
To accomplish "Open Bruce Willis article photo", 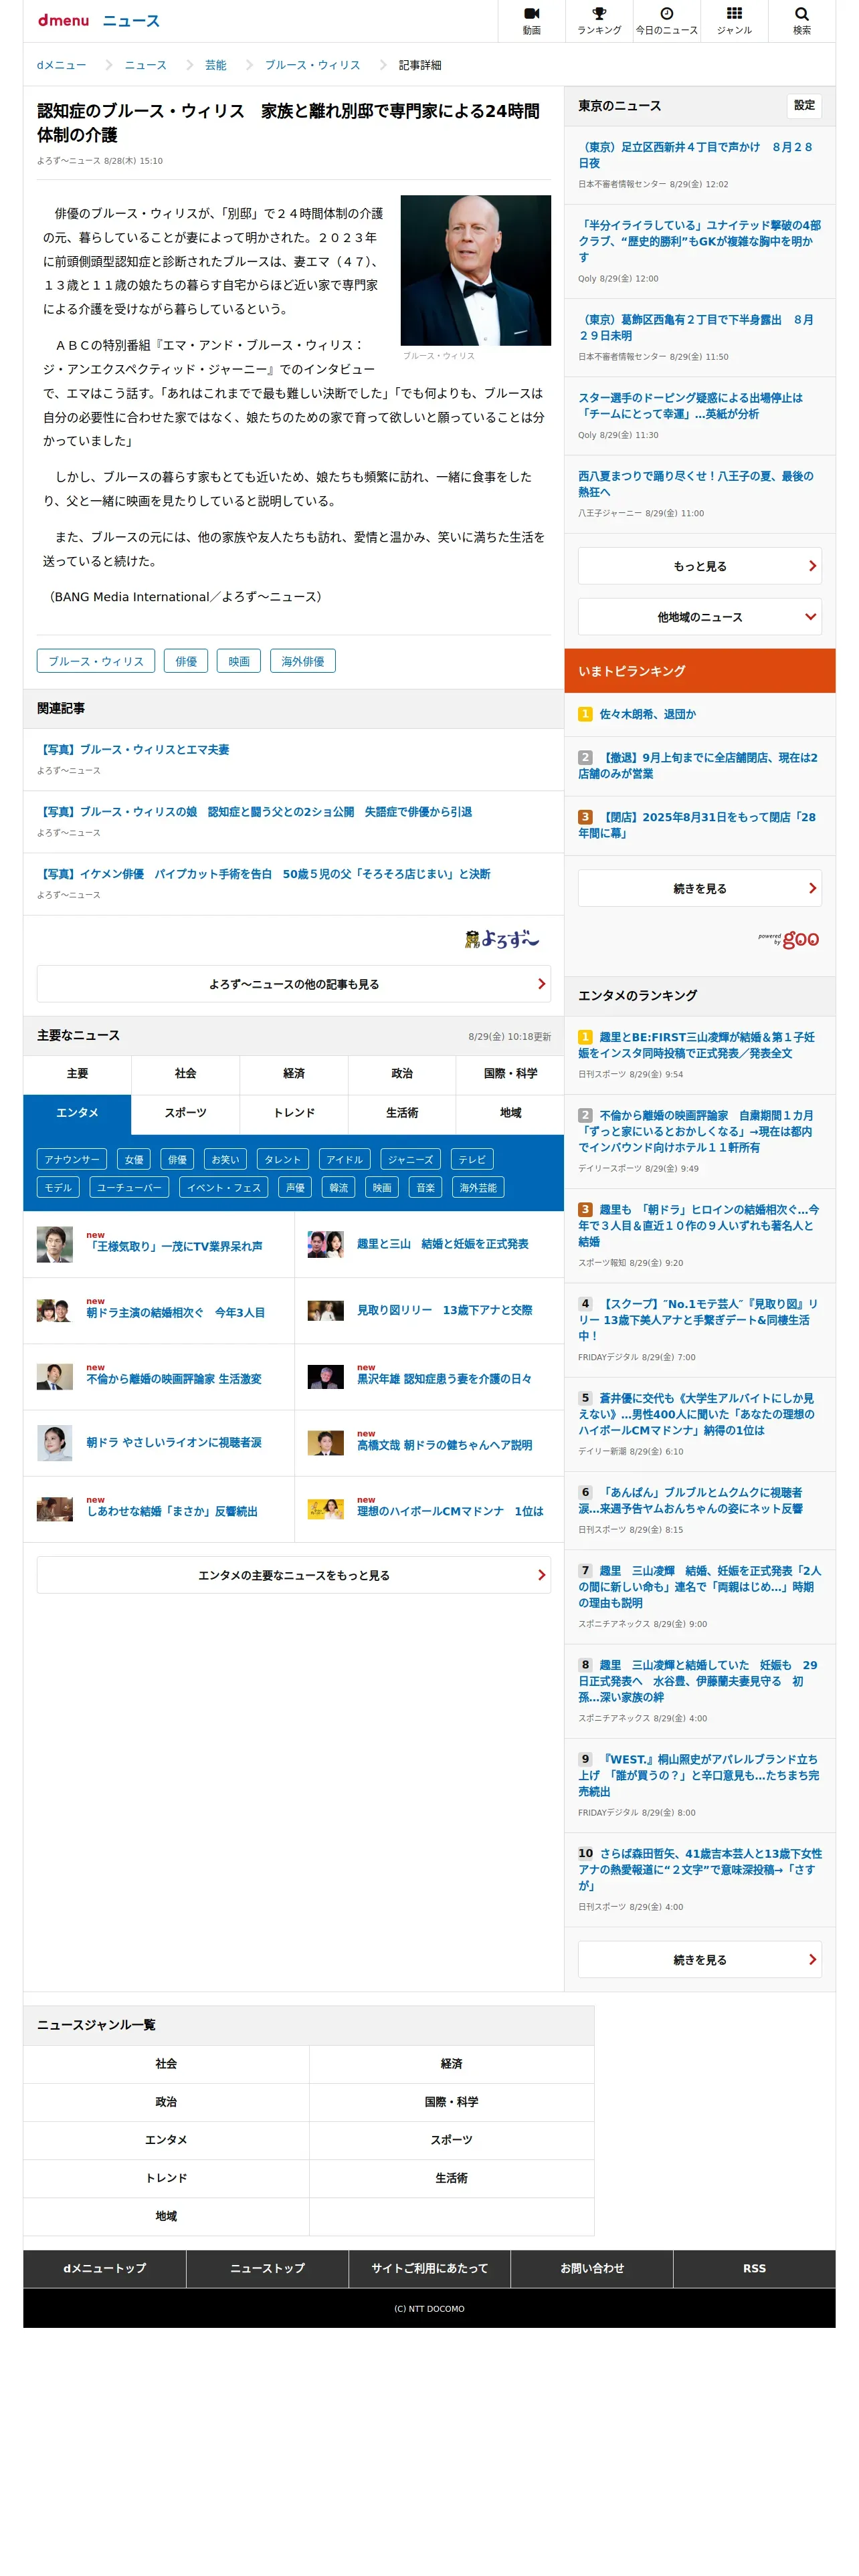I will (x=475, y=270).
